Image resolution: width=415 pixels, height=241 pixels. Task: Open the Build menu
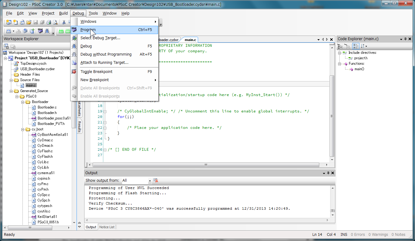[x=63, y=13]
